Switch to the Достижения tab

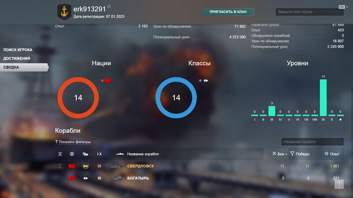coord(17,59)
